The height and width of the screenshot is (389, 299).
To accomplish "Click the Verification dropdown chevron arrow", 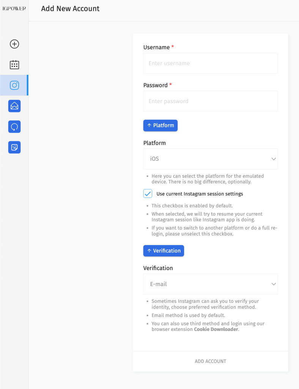I will tap(274, 284).
